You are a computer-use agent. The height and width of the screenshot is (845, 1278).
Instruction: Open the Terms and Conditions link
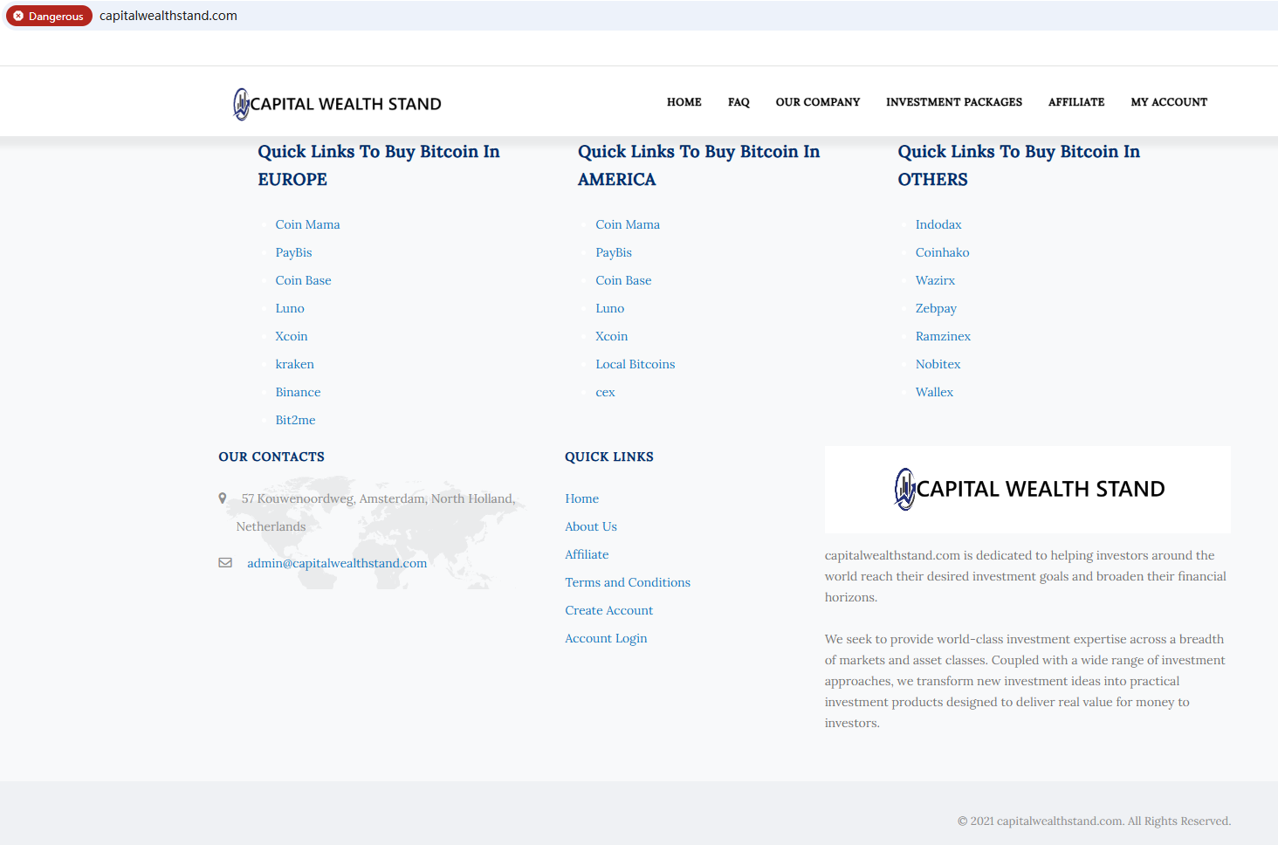(628, 582)
